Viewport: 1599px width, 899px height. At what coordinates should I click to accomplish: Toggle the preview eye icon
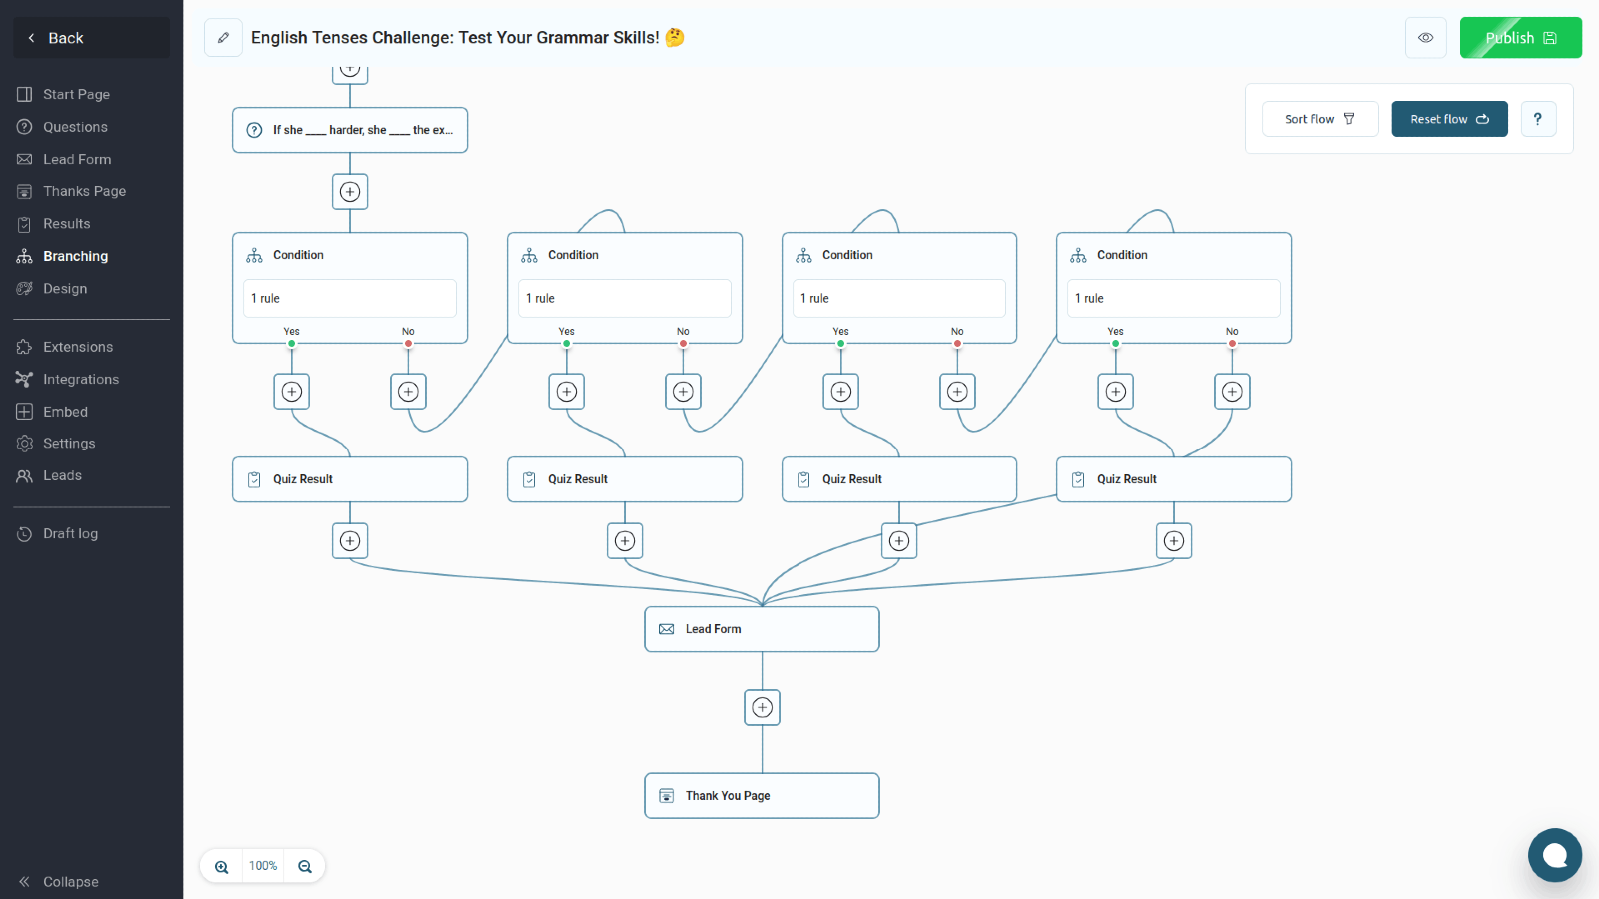1425,38
